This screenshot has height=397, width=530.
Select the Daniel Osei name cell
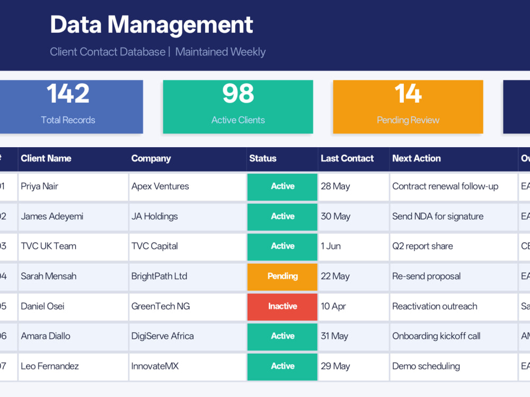73,306
